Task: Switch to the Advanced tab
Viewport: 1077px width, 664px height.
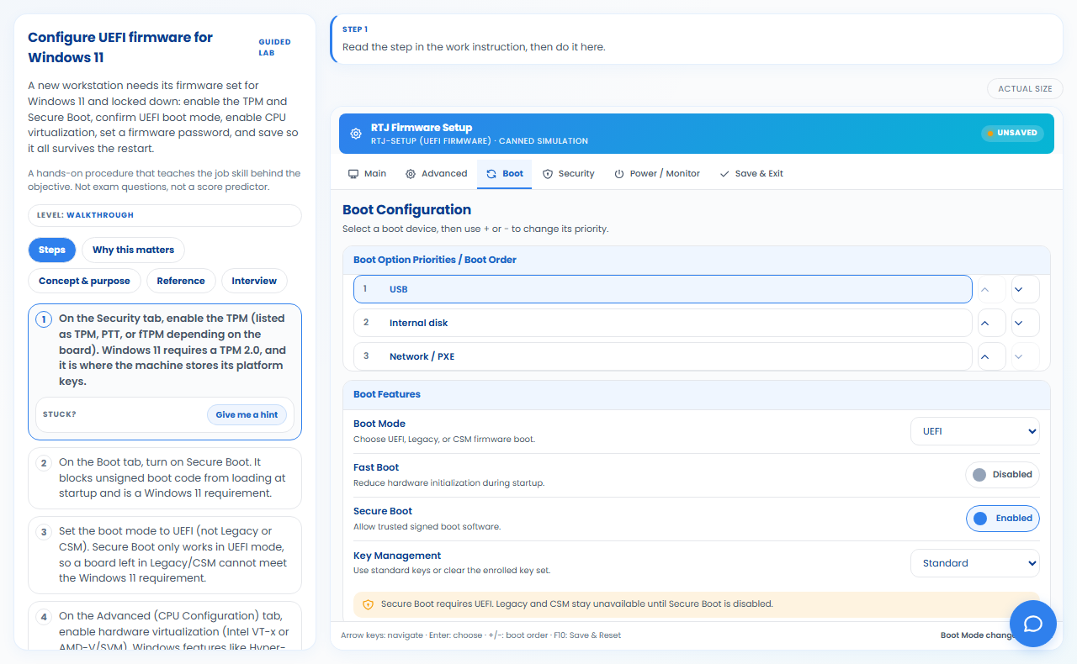Action: click(436, 174)
